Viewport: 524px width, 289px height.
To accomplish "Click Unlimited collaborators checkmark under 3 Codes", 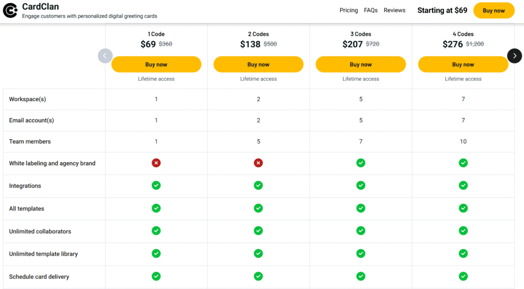I will pos(361,231).
